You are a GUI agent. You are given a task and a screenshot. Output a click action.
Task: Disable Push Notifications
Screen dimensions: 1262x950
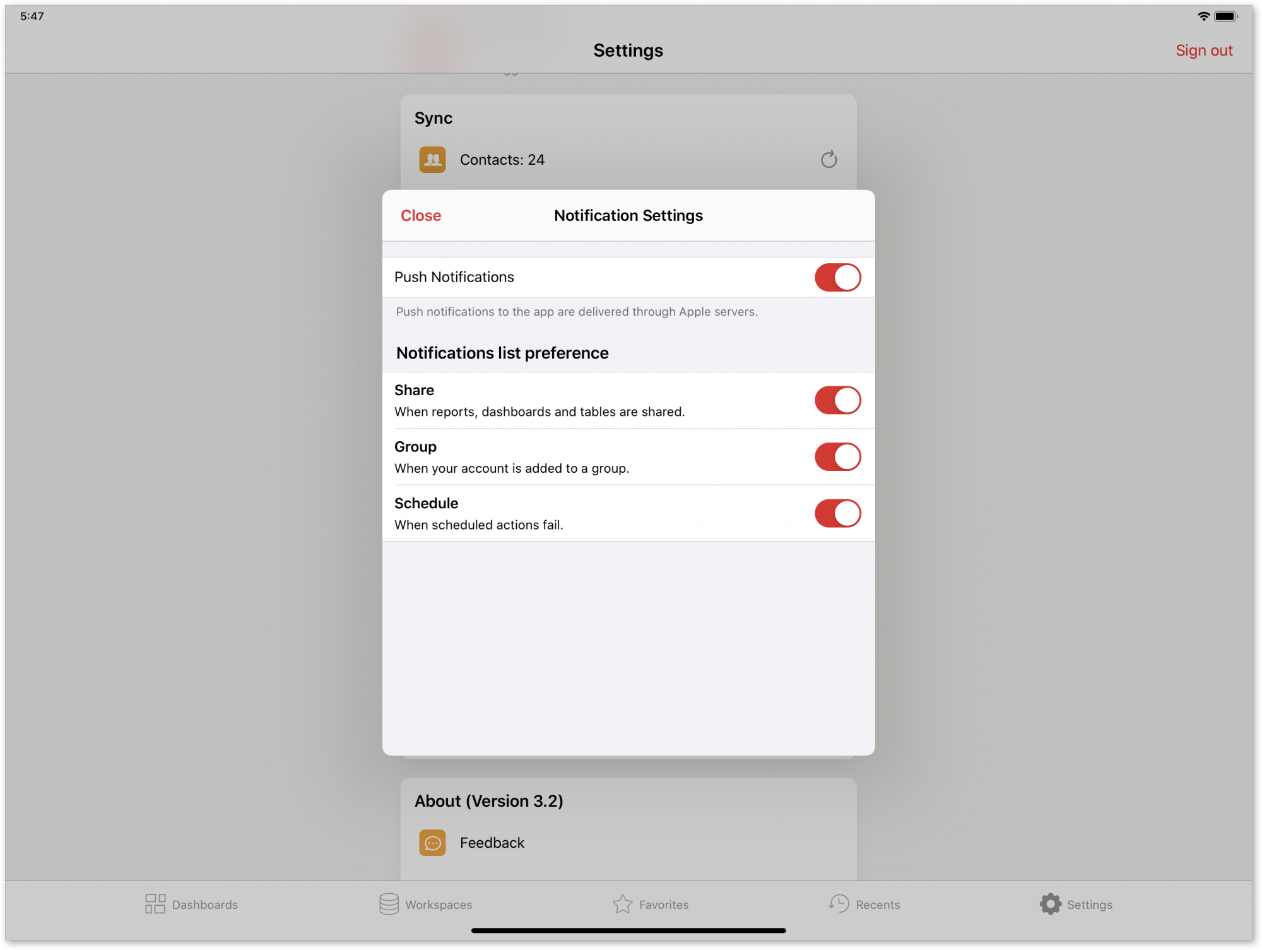(x=837, y=277)
